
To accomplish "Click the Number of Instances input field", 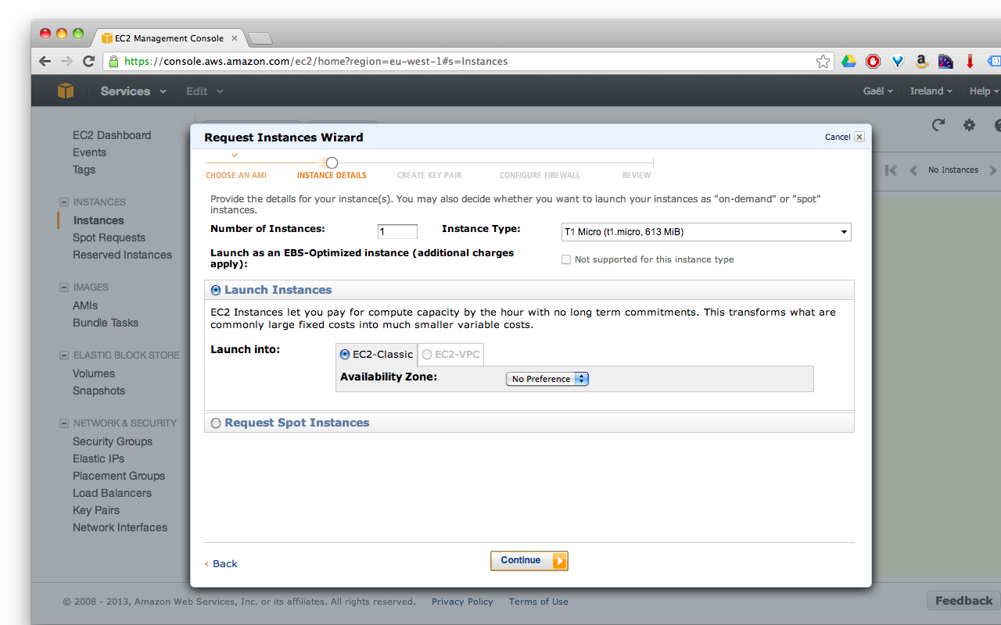I will pos(396,231).
